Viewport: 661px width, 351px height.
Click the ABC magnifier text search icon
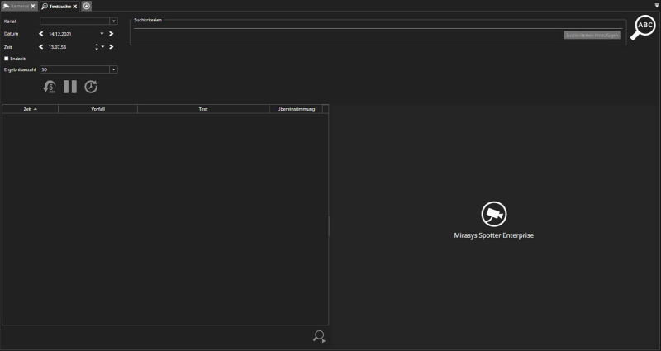click(643, 27)
